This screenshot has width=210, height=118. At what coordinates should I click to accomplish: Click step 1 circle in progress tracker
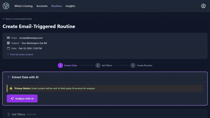60,65
